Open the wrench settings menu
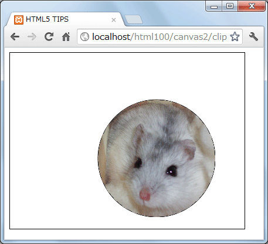 pos(253,36)
